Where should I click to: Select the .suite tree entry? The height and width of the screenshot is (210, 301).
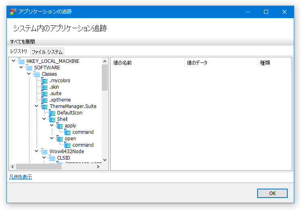[56, 94]
